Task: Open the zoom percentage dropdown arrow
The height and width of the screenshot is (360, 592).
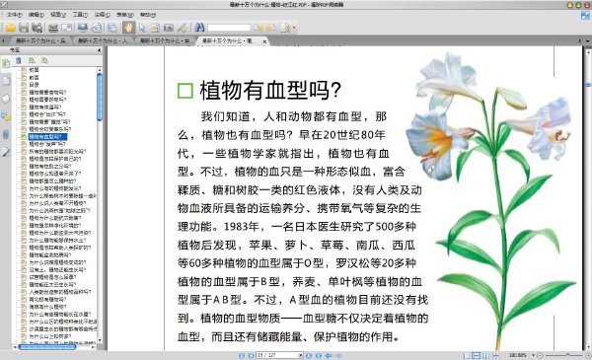Action: (533, 355)
